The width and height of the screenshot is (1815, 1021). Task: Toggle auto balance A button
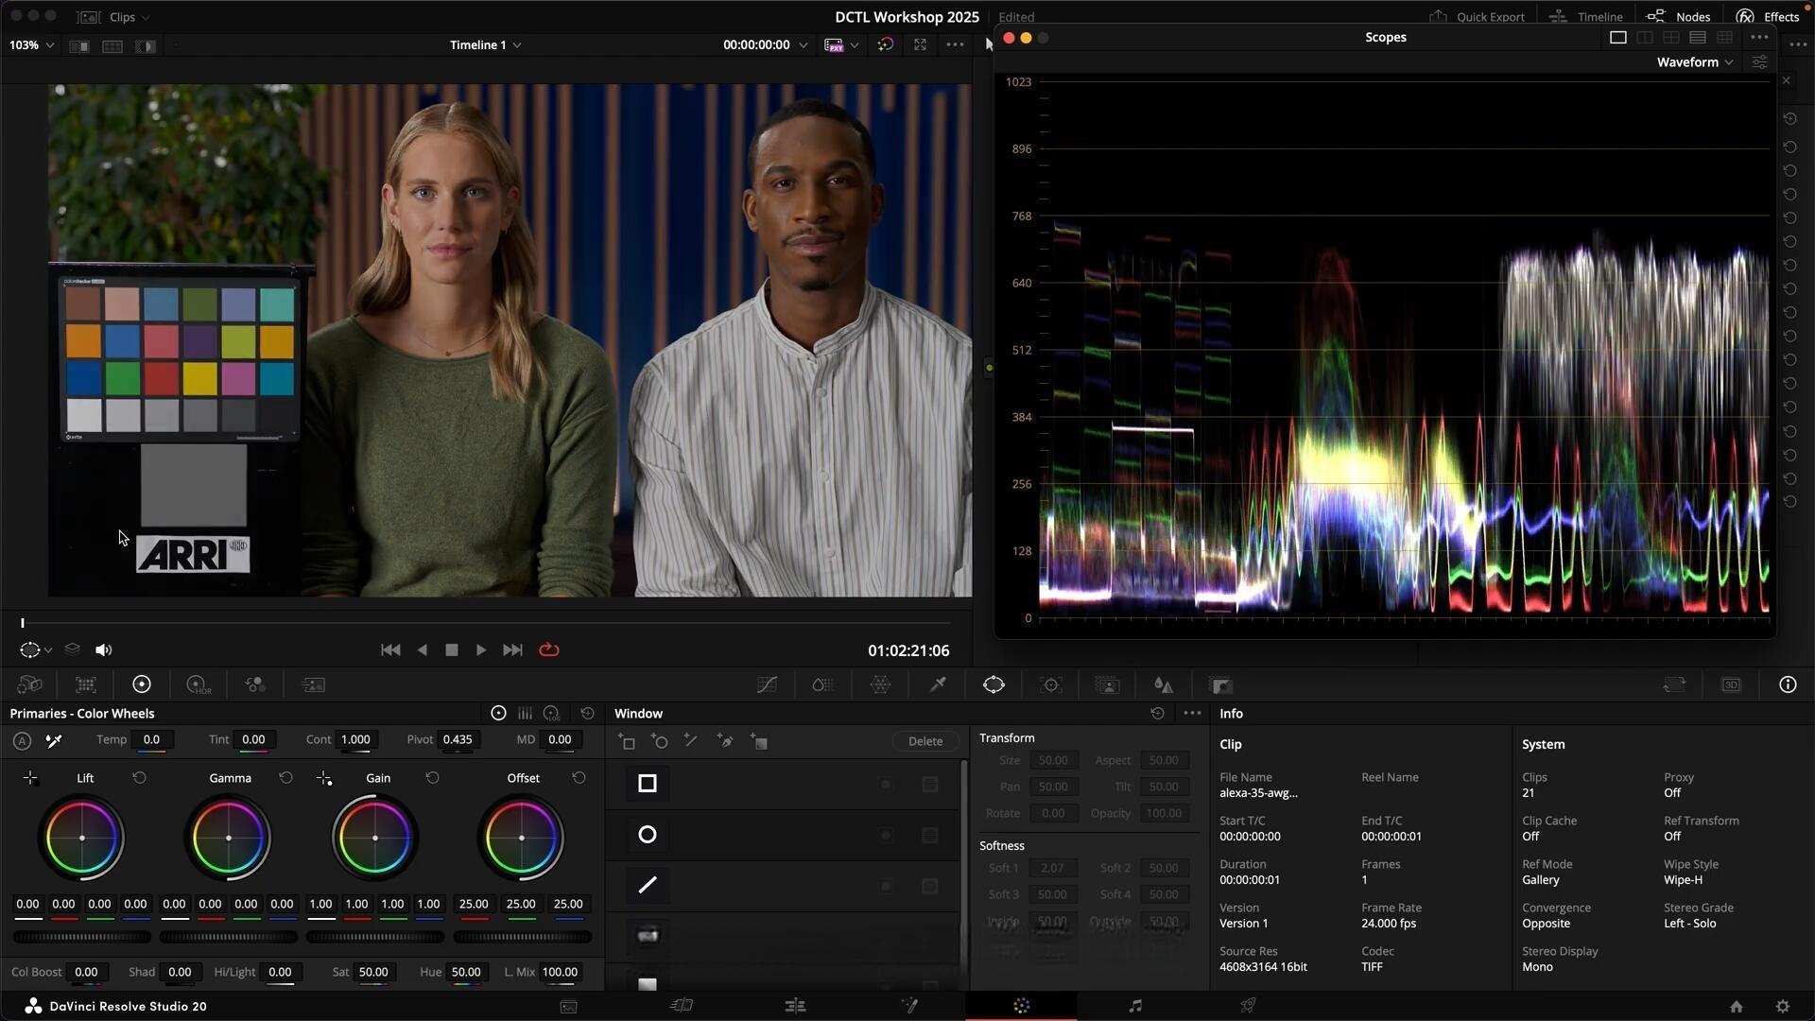22,741
